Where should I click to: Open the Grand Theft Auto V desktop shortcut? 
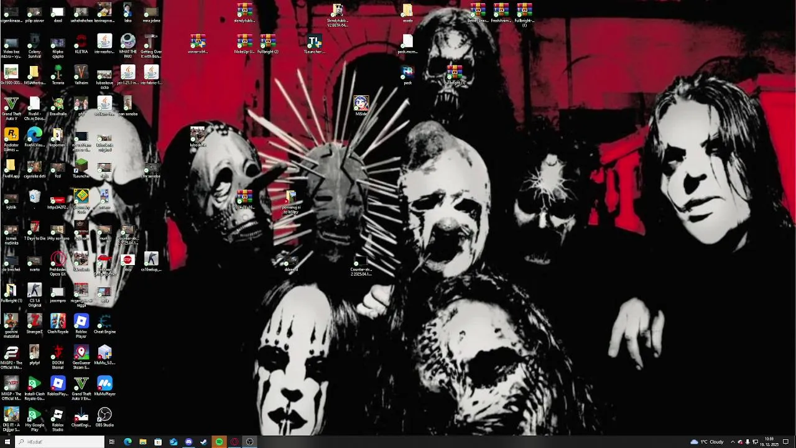tap(11, 107)
